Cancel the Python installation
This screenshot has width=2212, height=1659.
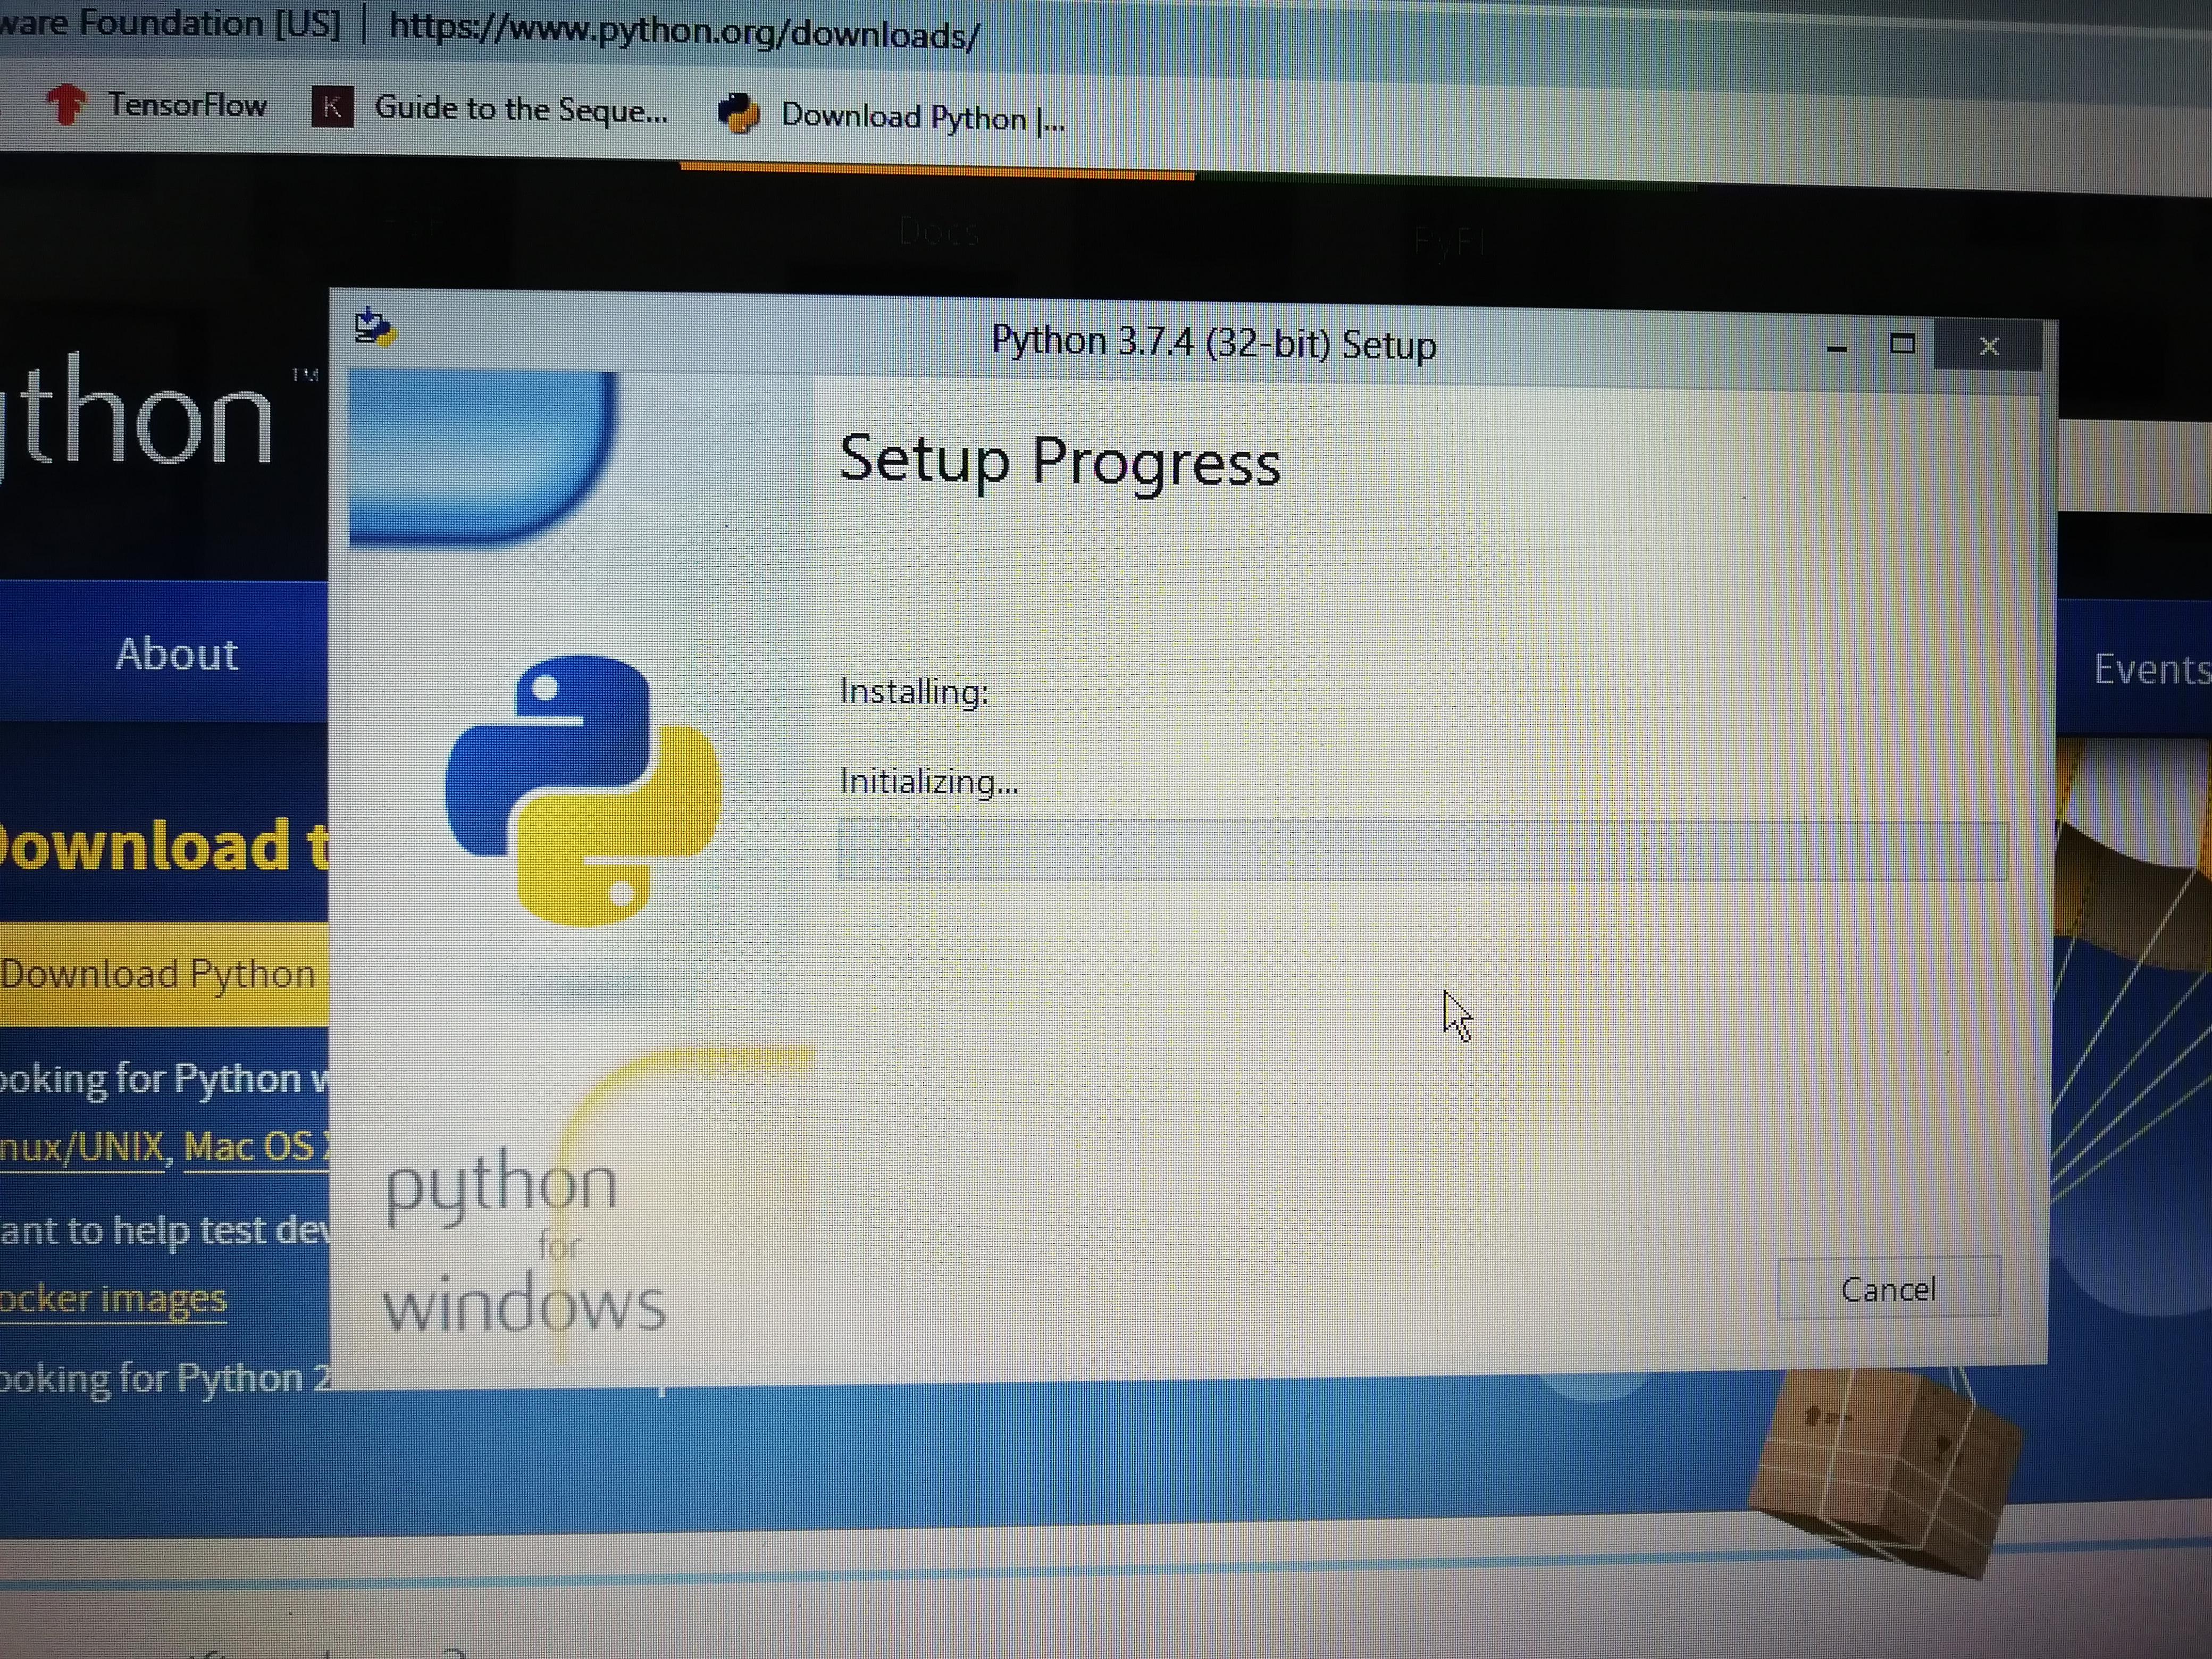tap(1888, 1289)
